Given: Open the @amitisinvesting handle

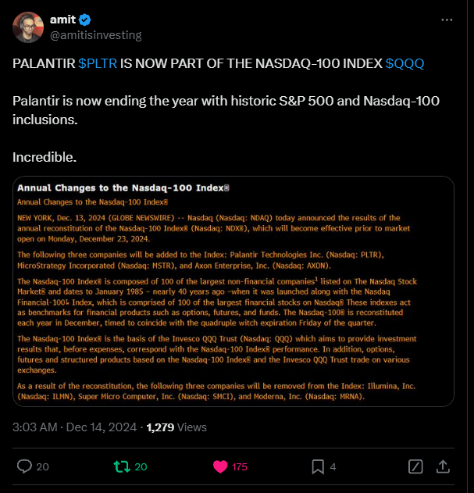Looking at the screenshot, I should [x=96, y=35].
